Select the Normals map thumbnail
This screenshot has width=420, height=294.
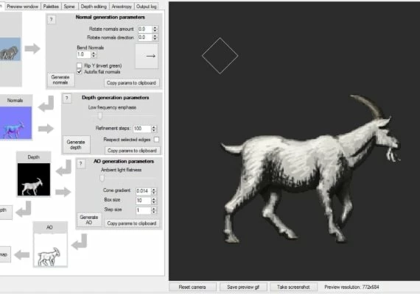(x=15, y=123)
